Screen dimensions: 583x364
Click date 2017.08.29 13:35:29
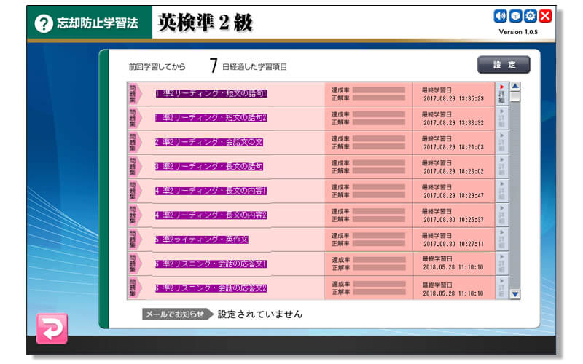(453, 99)
